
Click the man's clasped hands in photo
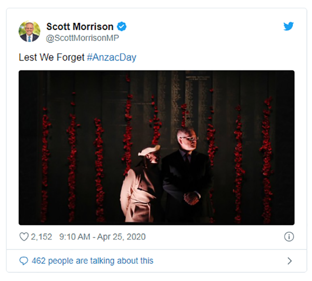pos(191,198)
